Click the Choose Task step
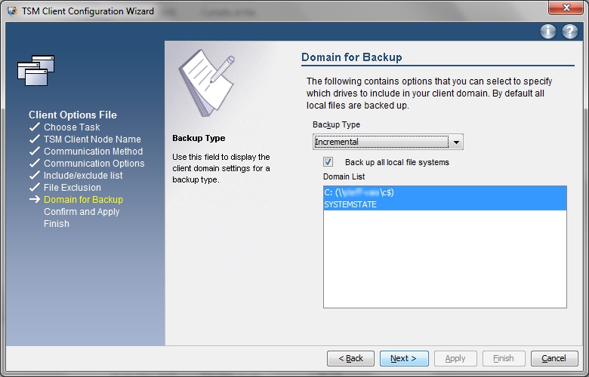Screen dimensions: 589x377 [x=72, y=127]
